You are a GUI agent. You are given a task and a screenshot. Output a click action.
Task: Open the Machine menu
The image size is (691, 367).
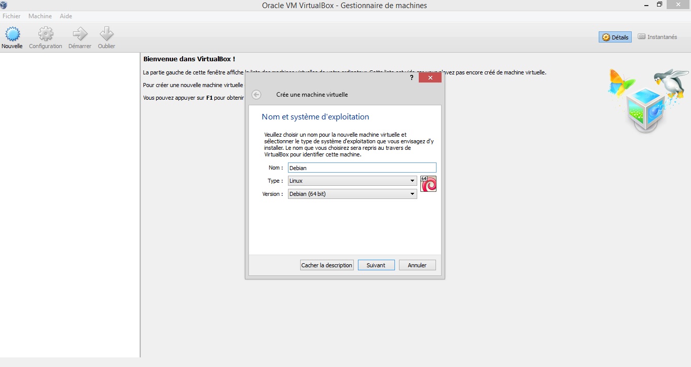pyautogui.click(x=40, y=16)
